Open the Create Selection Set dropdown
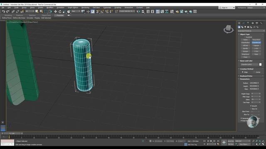The image size is (266, 149). (127, 11)
